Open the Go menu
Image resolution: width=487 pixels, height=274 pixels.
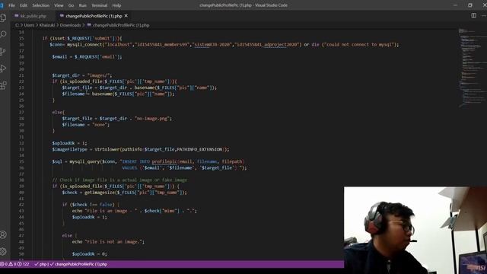click(71, 5)
